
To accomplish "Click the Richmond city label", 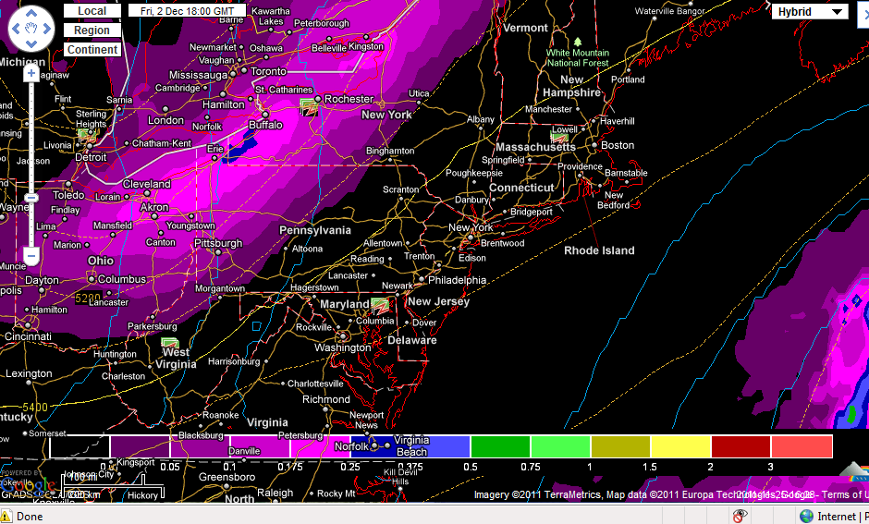I will 325,399.
